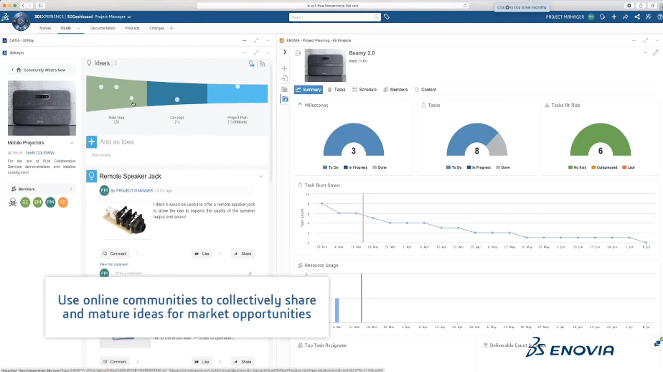Click the EM member avatar

tap(37, 203)
